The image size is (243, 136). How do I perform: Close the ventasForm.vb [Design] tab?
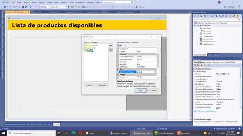[28, 12]
